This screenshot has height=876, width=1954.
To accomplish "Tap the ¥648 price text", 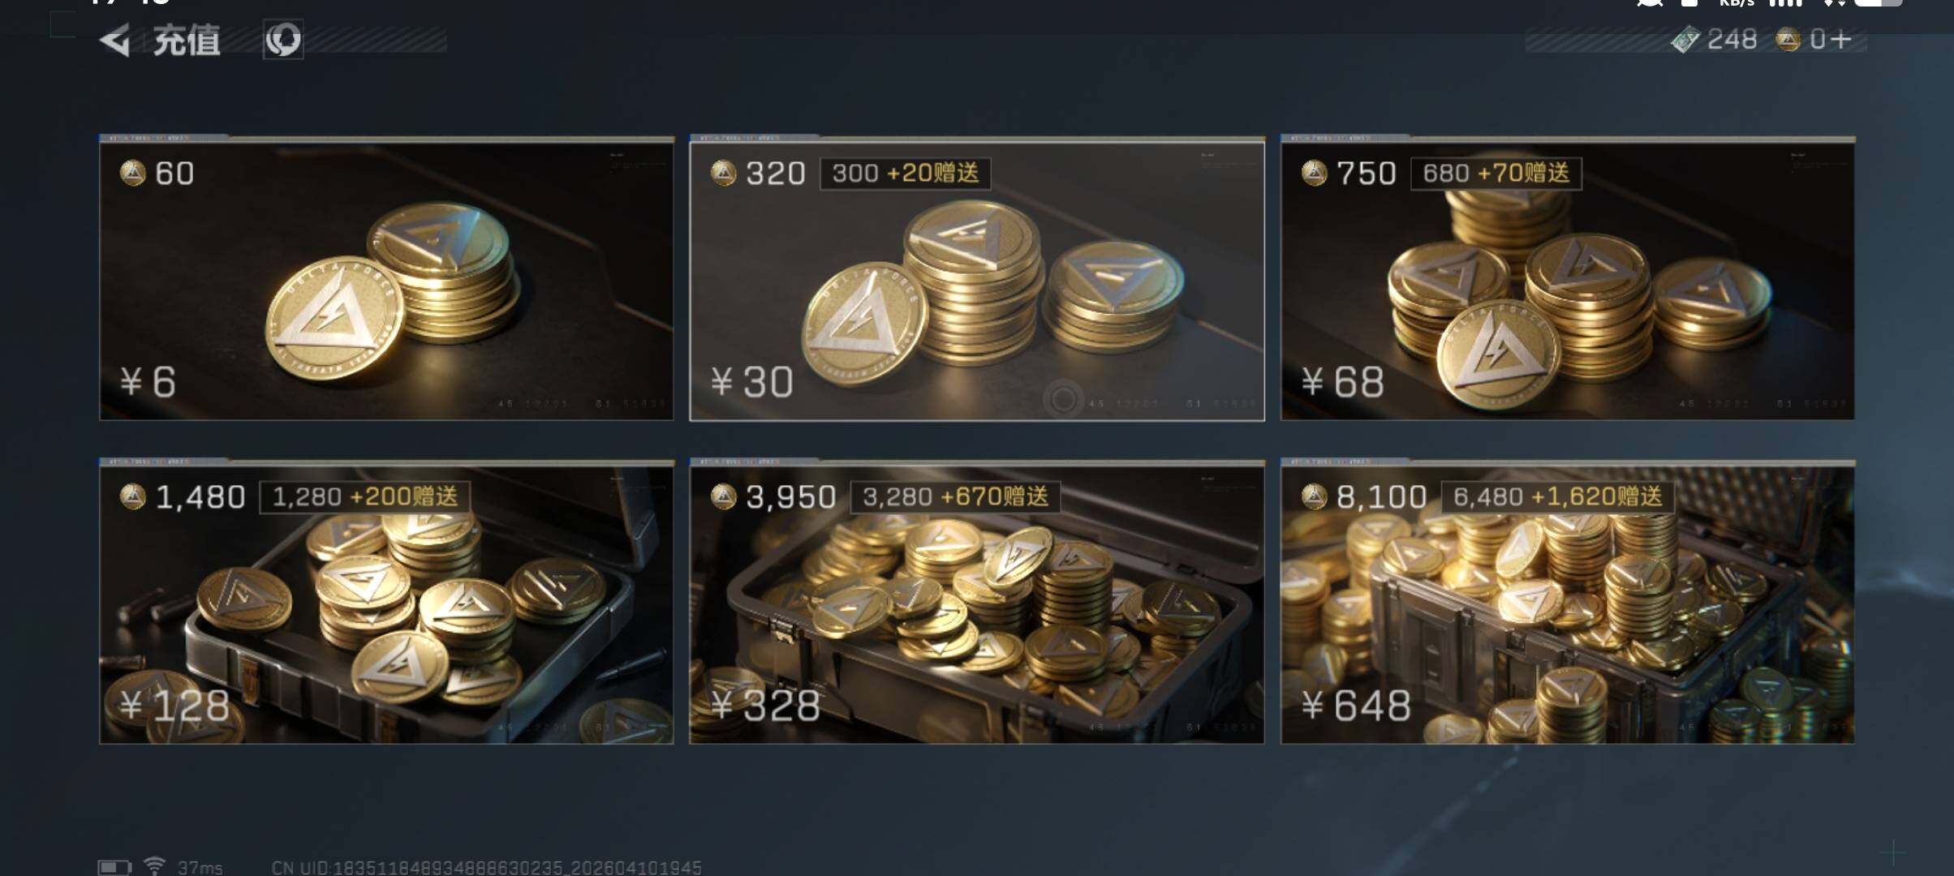I will point(1356,705).
